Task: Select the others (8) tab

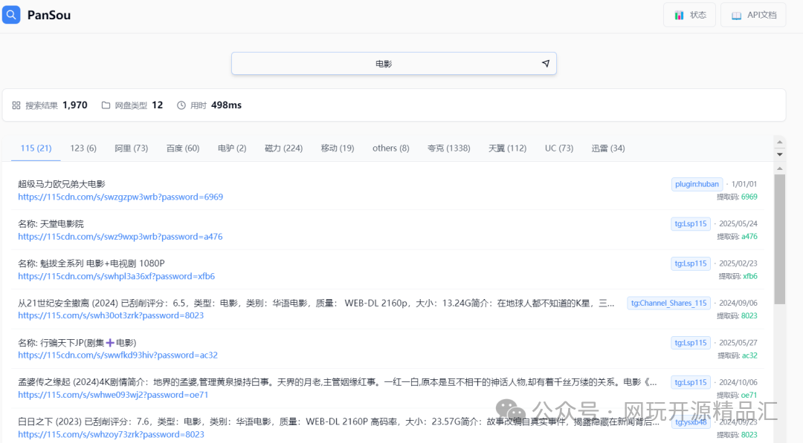Action: pos(390,148)
